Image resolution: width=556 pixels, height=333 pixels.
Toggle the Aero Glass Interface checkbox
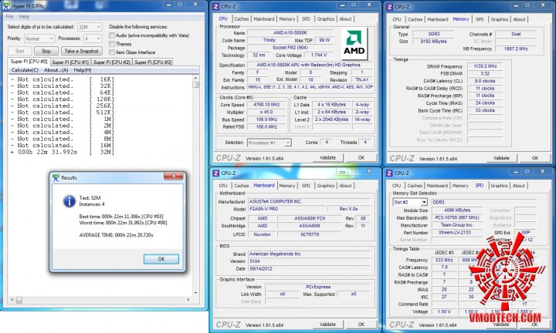coord(112,52)
